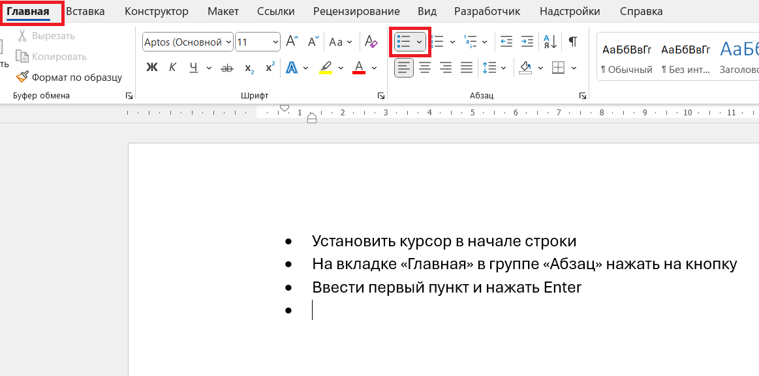
Task: Open the font color swatch А
Action: click(x=359, y=67)
